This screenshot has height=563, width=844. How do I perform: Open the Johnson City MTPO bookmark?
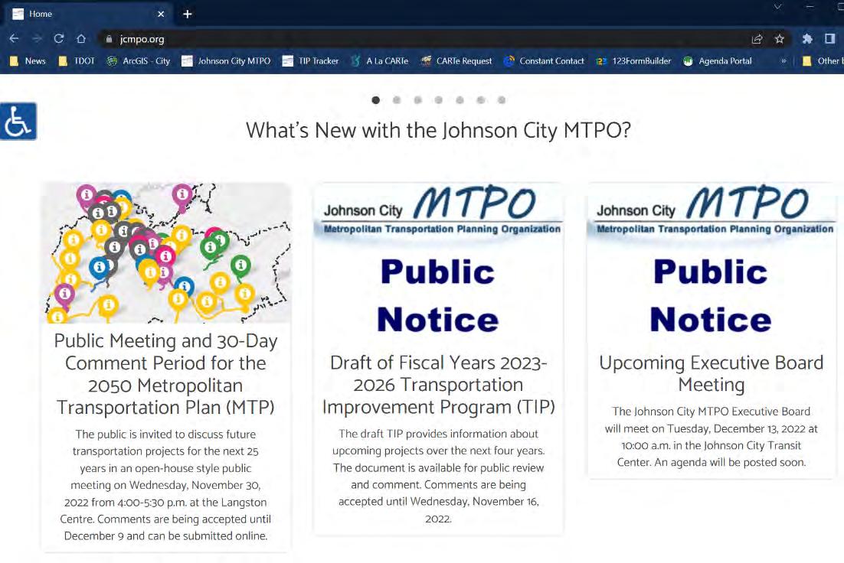tap(226, 61)
